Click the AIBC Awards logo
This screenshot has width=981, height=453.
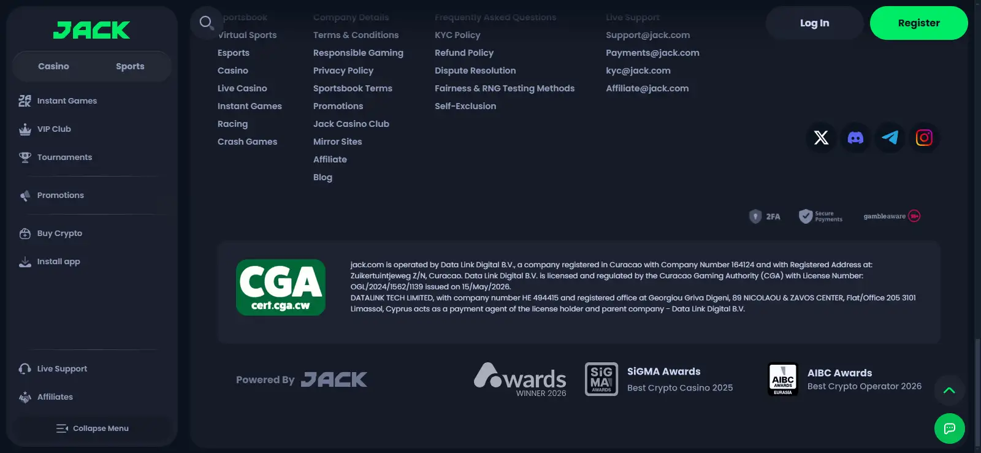(x=783, y=379)
